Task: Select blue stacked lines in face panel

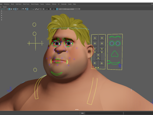Action: coord(120,65)
